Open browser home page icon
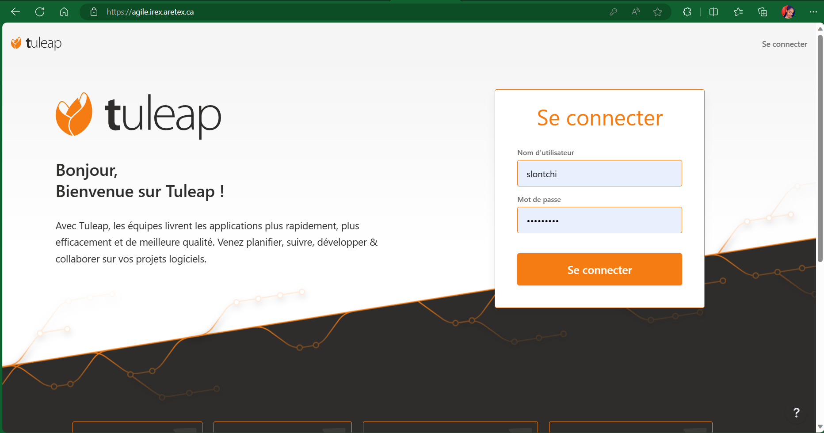The width and height of the screenshot is (824, 433). (64, 12)
